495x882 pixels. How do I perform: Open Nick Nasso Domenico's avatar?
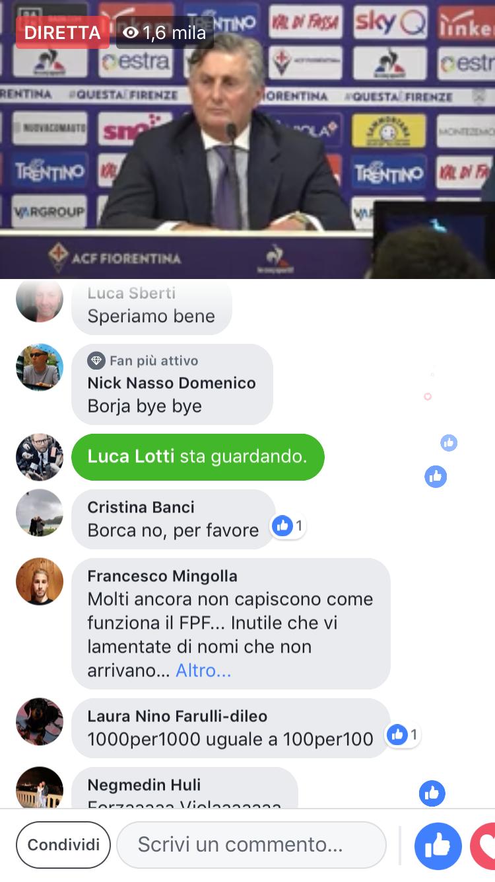pos(40,367)
